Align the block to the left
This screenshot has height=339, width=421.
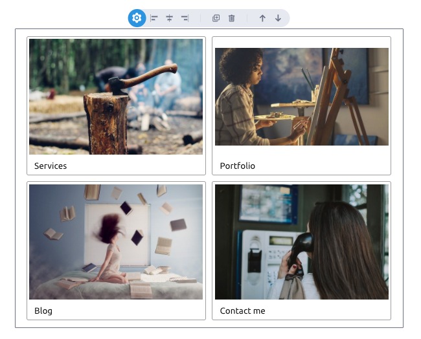[x=154, y=18]
